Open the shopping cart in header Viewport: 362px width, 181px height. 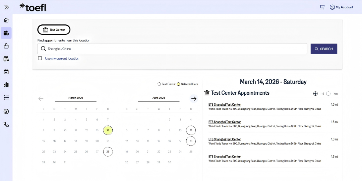322,7
